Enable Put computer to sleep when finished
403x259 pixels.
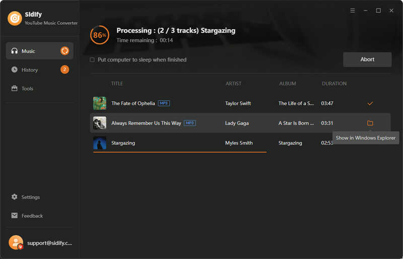tap(92, 59)
